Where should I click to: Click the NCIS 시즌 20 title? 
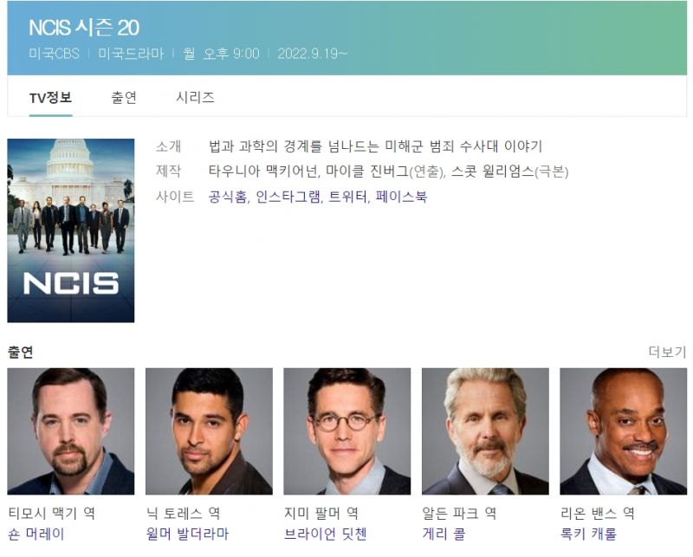[84, 28]
